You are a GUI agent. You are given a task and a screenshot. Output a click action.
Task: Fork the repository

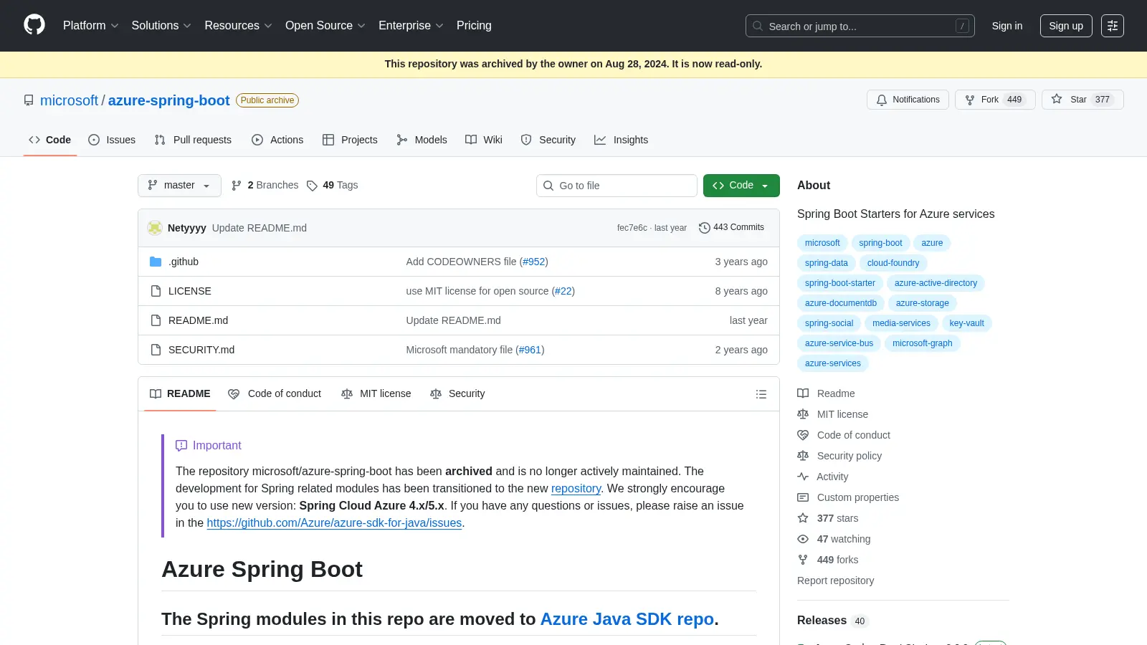point(995,100)
